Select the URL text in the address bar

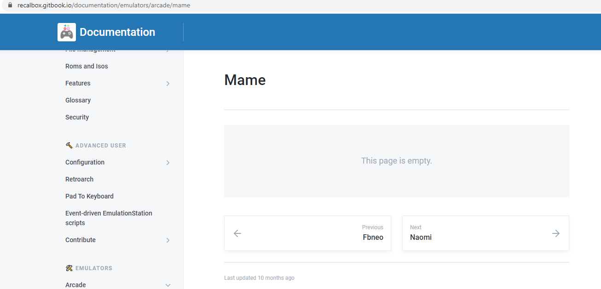click(104, 5)
